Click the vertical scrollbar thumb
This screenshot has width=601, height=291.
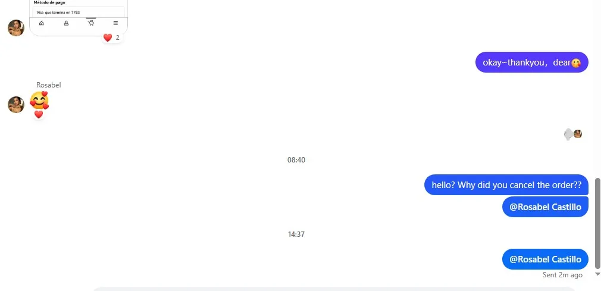597,223
